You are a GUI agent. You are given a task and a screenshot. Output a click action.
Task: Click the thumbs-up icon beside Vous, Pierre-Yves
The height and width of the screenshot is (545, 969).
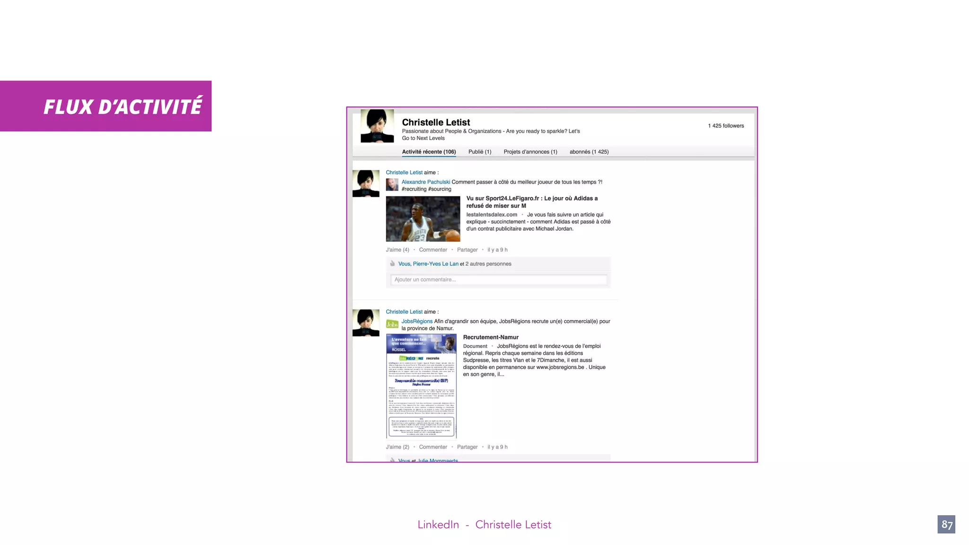[392, 264]
